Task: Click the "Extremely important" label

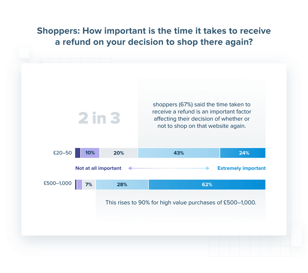Action: click(242, 168)
